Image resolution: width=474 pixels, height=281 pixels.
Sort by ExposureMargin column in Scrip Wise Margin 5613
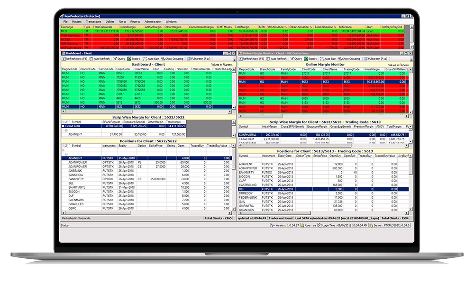[318, 127]
